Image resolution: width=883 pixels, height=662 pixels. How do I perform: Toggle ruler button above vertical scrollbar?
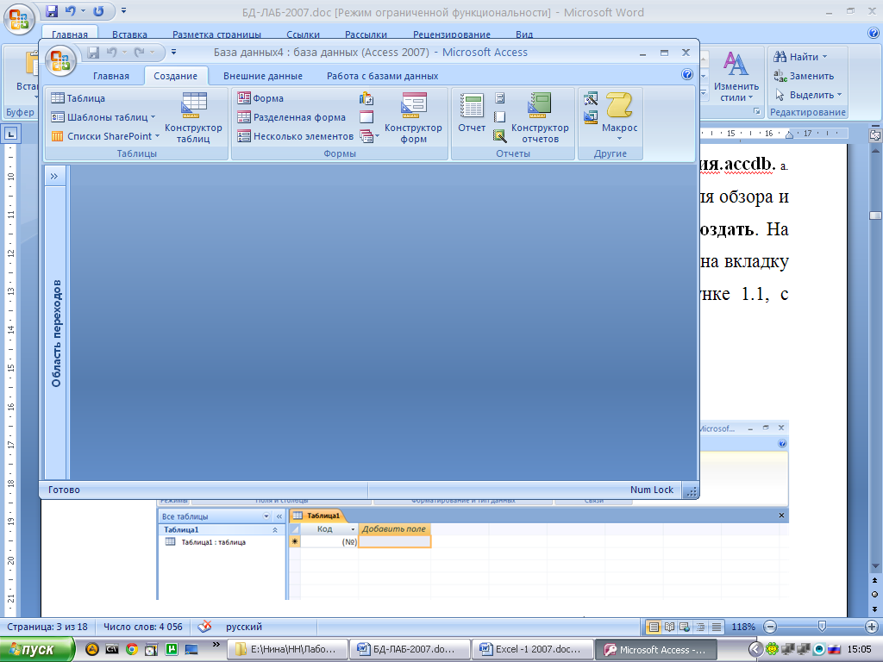(x=875, y=135)
